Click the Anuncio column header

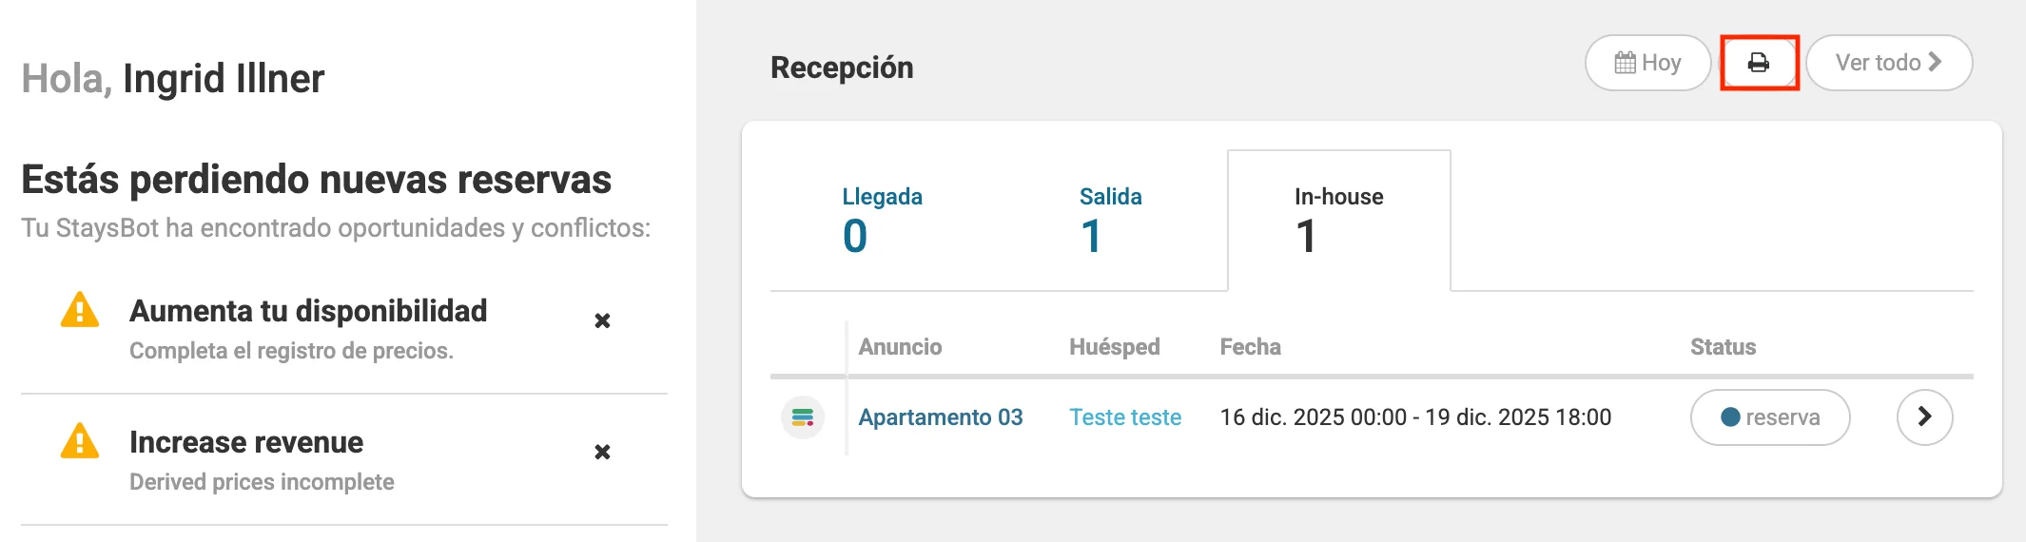pyautogui.click(x=900, y=347)
